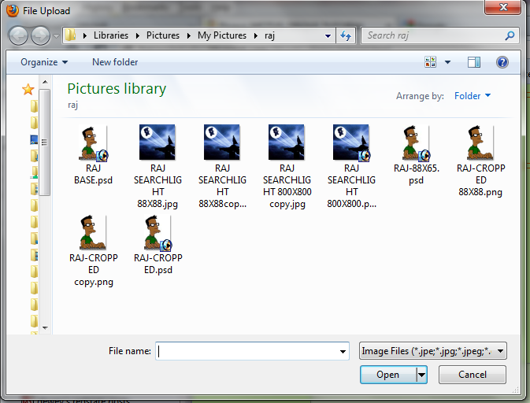Click the Back navigation arrow
The image size is (530, 403).
(x=18, y=35)
